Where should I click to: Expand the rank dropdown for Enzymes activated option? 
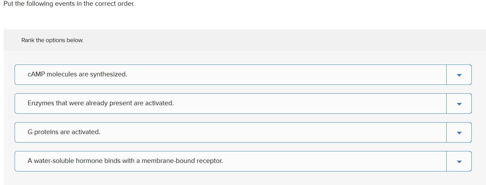459,104
